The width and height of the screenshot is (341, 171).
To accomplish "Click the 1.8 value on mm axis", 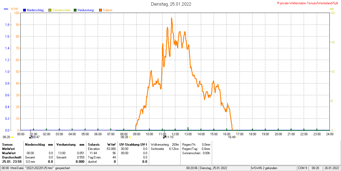I will 7,25.
